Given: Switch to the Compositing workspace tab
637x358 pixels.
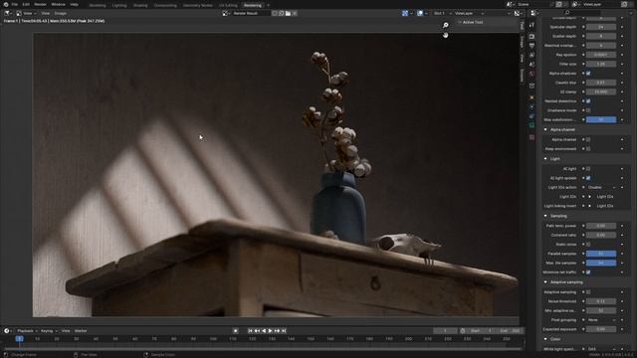Looking at the screenshot, I should tap(165, 6).
